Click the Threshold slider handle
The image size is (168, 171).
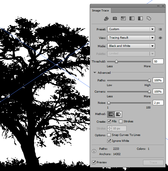pos(116,61)
